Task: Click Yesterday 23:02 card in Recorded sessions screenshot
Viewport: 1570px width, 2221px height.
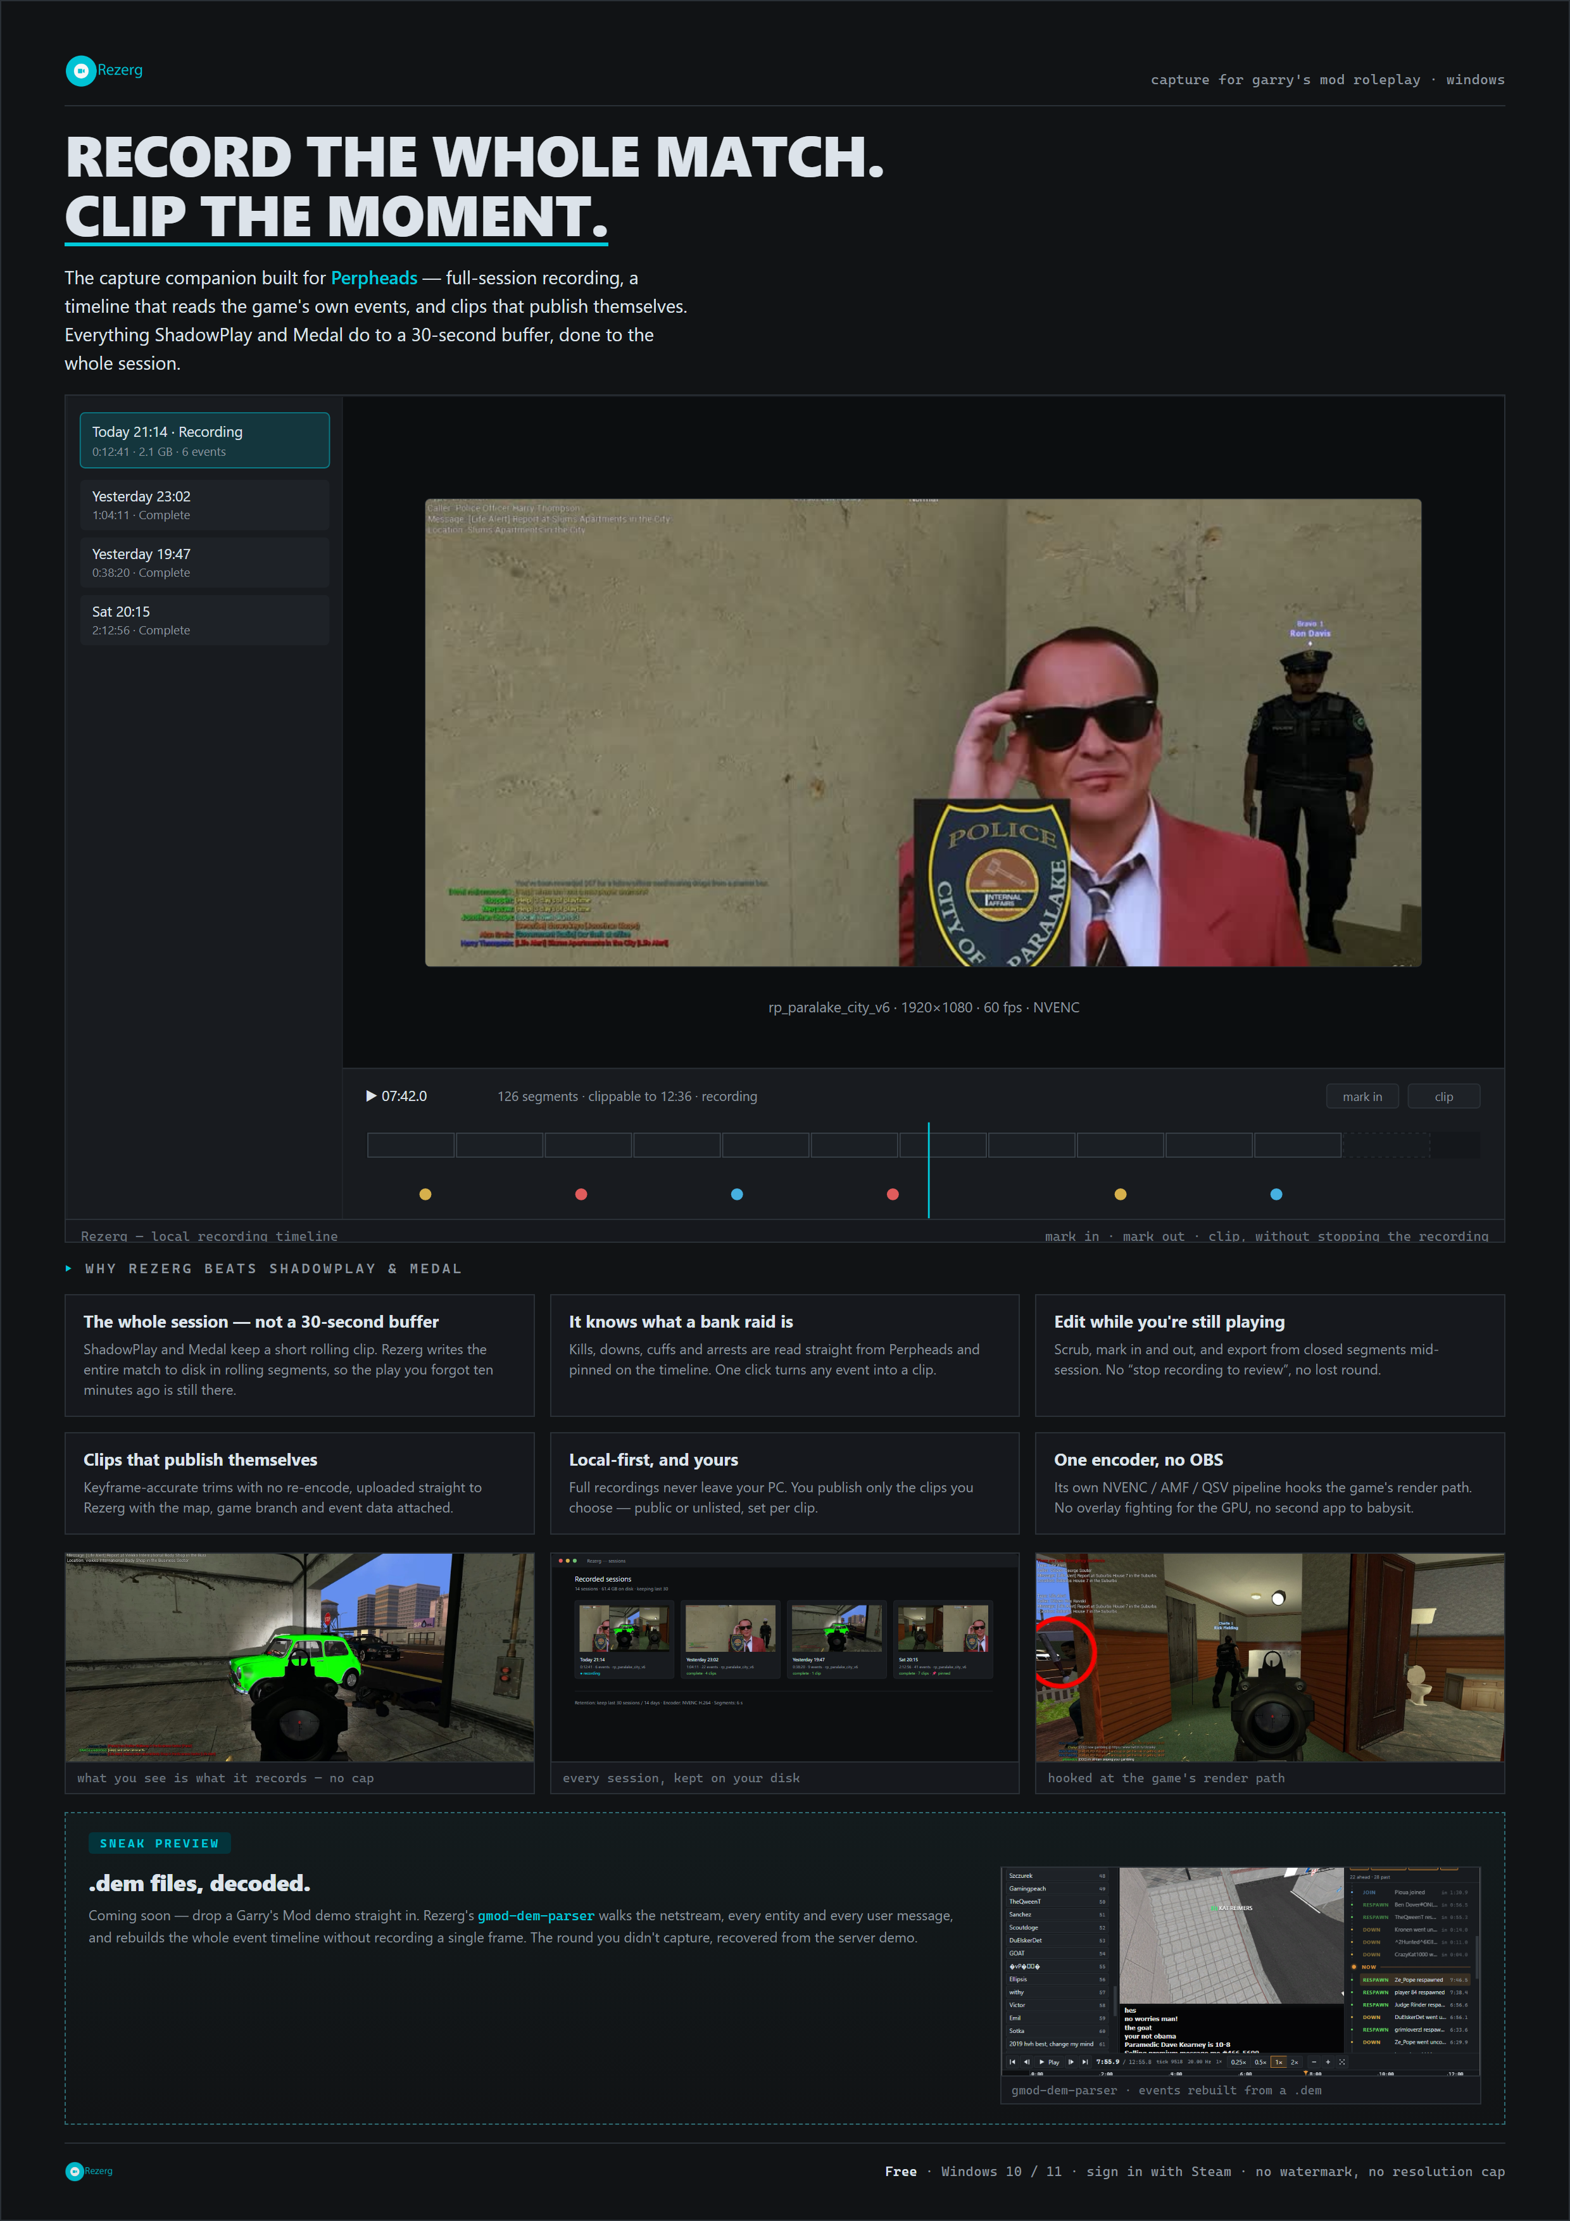Action: pos(731,1640)
